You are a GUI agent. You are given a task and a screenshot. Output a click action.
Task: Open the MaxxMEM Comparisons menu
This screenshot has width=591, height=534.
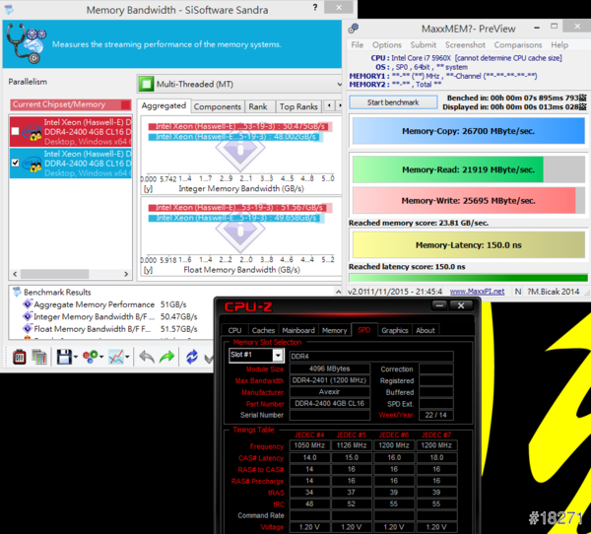tap(518, 45)
